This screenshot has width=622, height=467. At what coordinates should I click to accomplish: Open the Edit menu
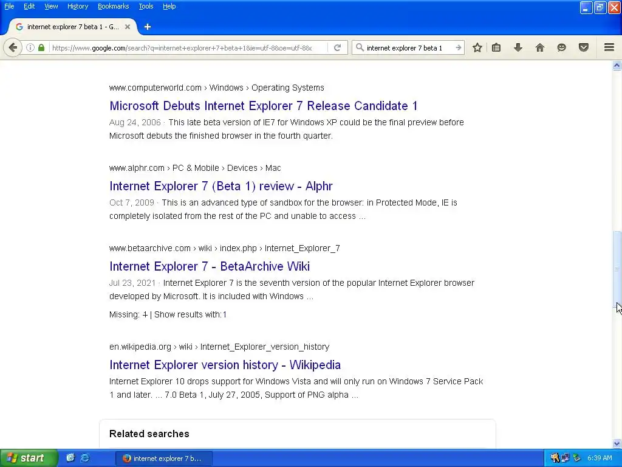pyautogui.click(x=29, y=6)
